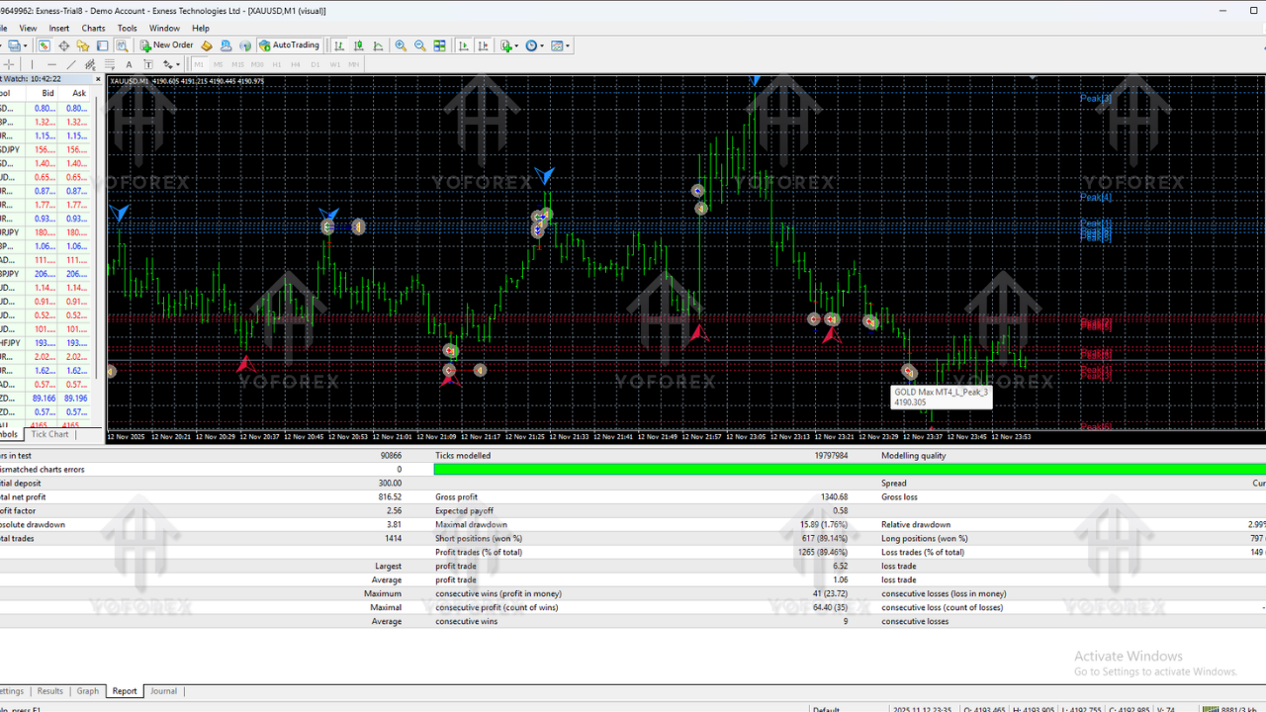The width and height of the screenshot is (1266, 712).
Task: Open the Templates dropdown arrow
Action: click(568, 45)
